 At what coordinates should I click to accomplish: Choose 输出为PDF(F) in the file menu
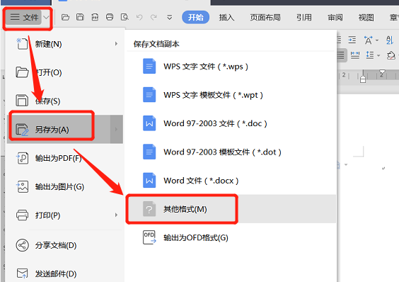click(65, 158)
